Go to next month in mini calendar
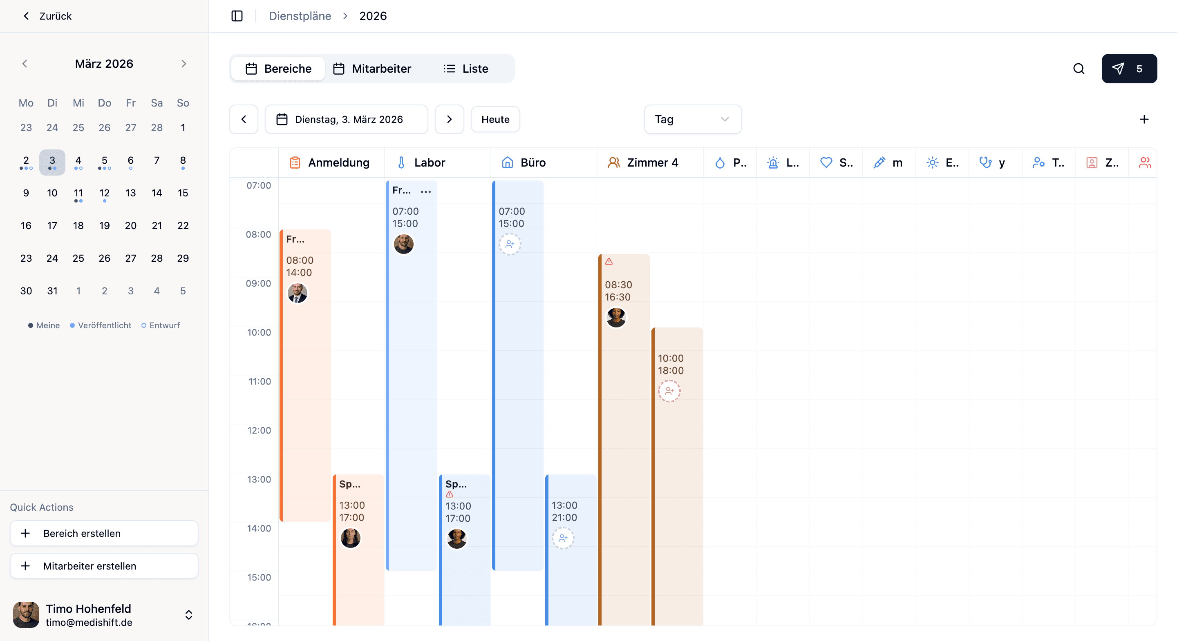1177x641 pixels. pos(183,64)
